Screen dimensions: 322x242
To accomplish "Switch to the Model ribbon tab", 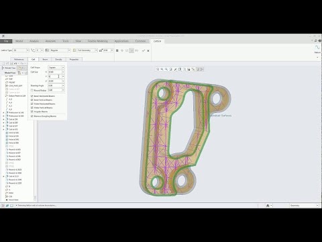I will [19, 41].
